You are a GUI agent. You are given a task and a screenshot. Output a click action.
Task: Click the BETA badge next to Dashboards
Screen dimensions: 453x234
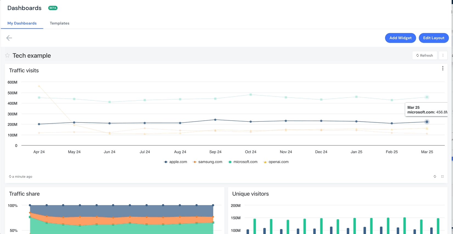[53, 8]
